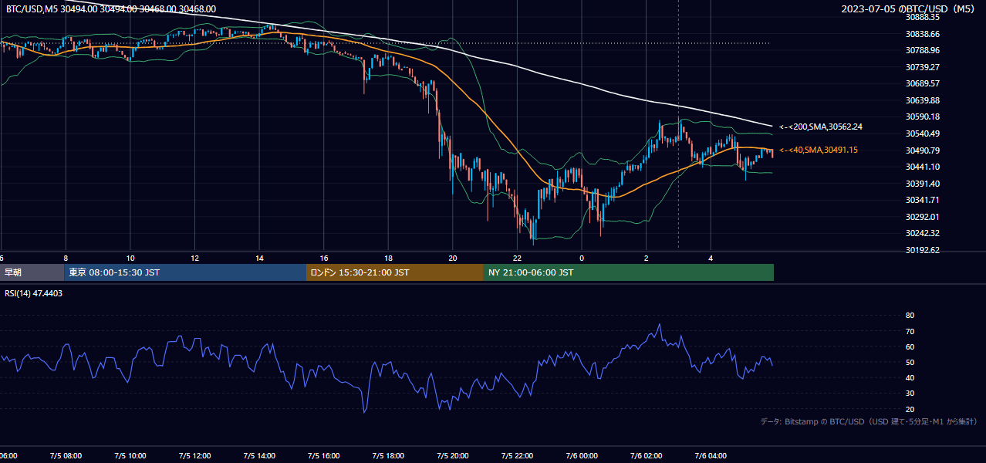Click the price axis value 30292.01
This screenshot has height=463, width=986.
pos(922,217)
